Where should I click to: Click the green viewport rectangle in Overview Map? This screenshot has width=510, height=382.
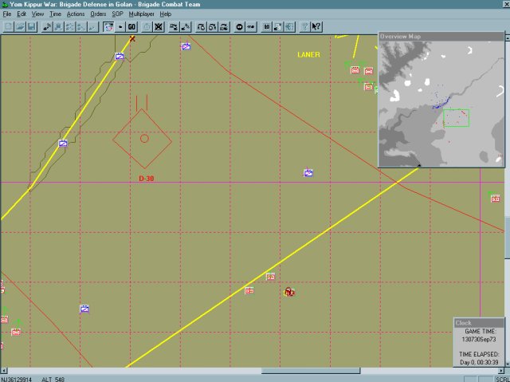pos(456,118)
